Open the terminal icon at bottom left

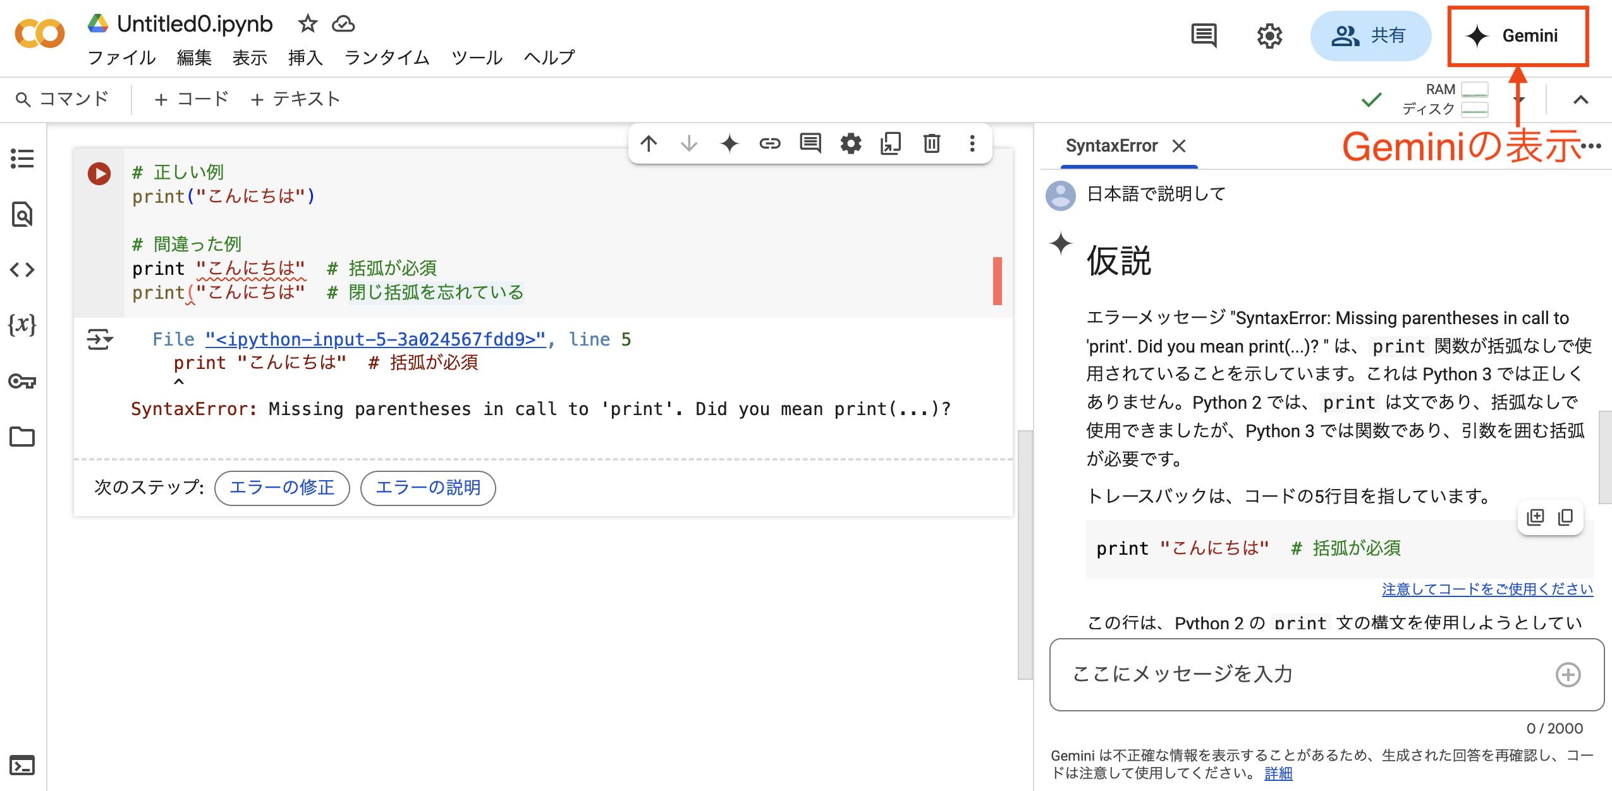pos(22,765)
